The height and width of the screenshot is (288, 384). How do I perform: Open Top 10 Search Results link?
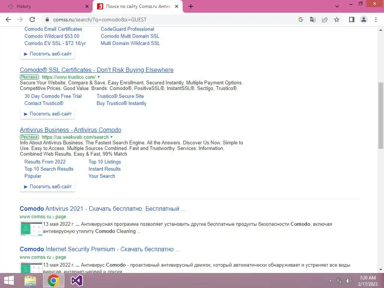coord(49,169)
